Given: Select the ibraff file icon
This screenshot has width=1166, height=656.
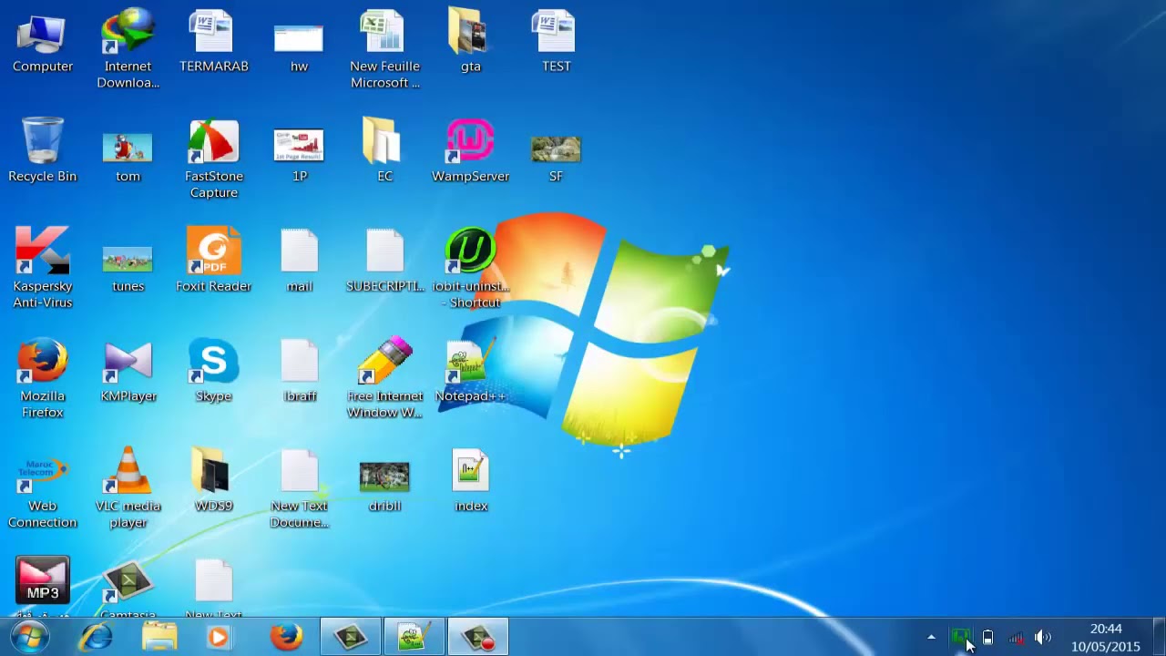Looking at the screenshot, I should click(x=299, y=371).
